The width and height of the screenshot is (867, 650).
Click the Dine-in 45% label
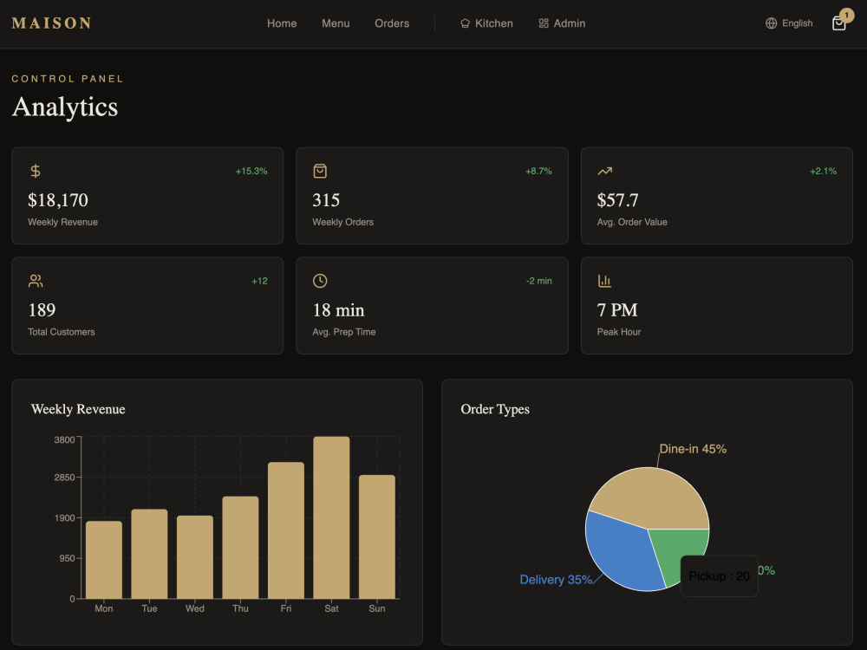click(693, 449)
